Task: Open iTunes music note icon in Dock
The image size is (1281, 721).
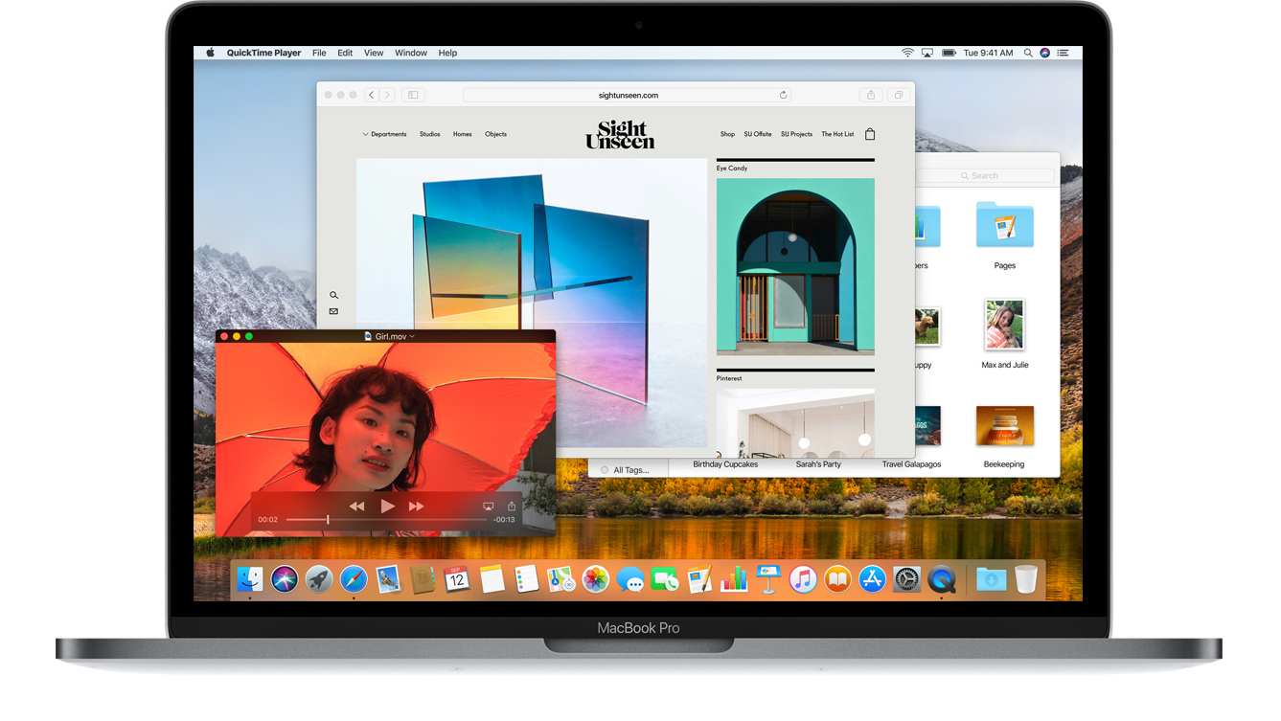Action: tap(803, 579)
